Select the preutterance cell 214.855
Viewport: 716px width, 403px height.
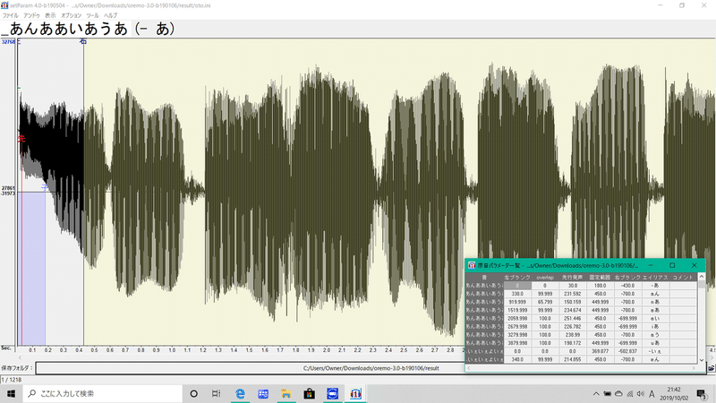tap(572, 360)
